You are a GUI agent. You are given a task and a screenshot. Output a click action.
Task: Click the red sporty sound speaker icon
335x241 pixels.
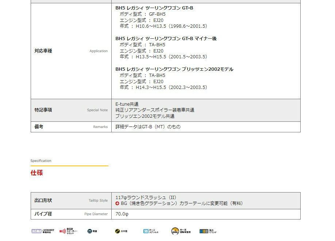(62, 231)
